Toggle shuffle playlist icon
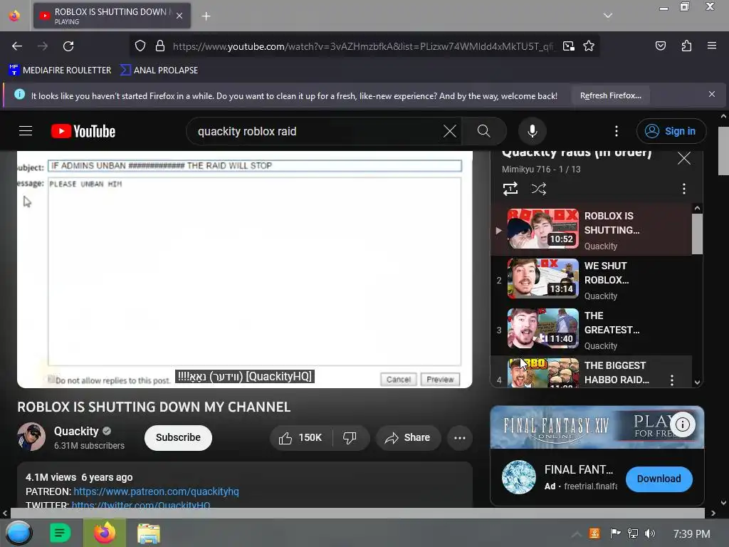Viewport: 729px width, 547px height. (538, 189)
